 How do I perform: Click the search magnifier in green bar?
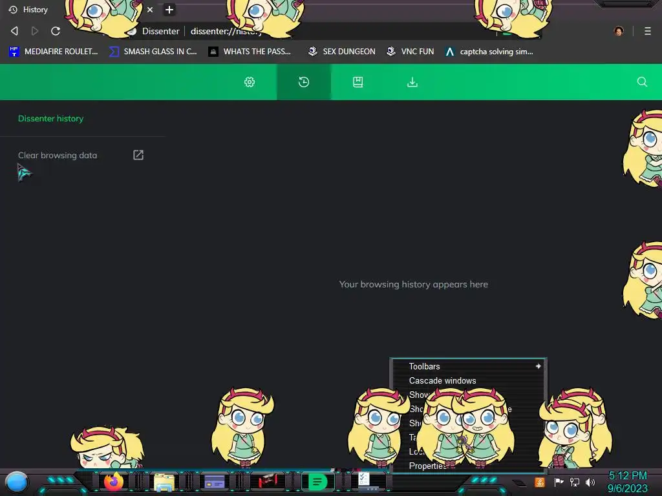pos(642,82)
